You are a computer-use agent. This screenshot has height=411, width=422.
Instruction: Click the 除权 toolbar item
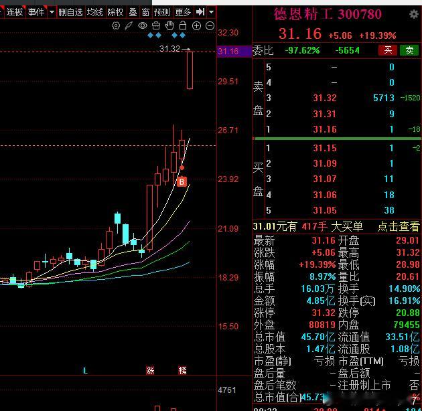(x=115, y=12)
